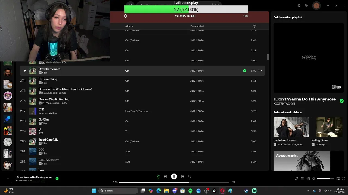The width and height of the screenshot is (348, 195).
Task: Adjust the volume slider
Action: 325,178
